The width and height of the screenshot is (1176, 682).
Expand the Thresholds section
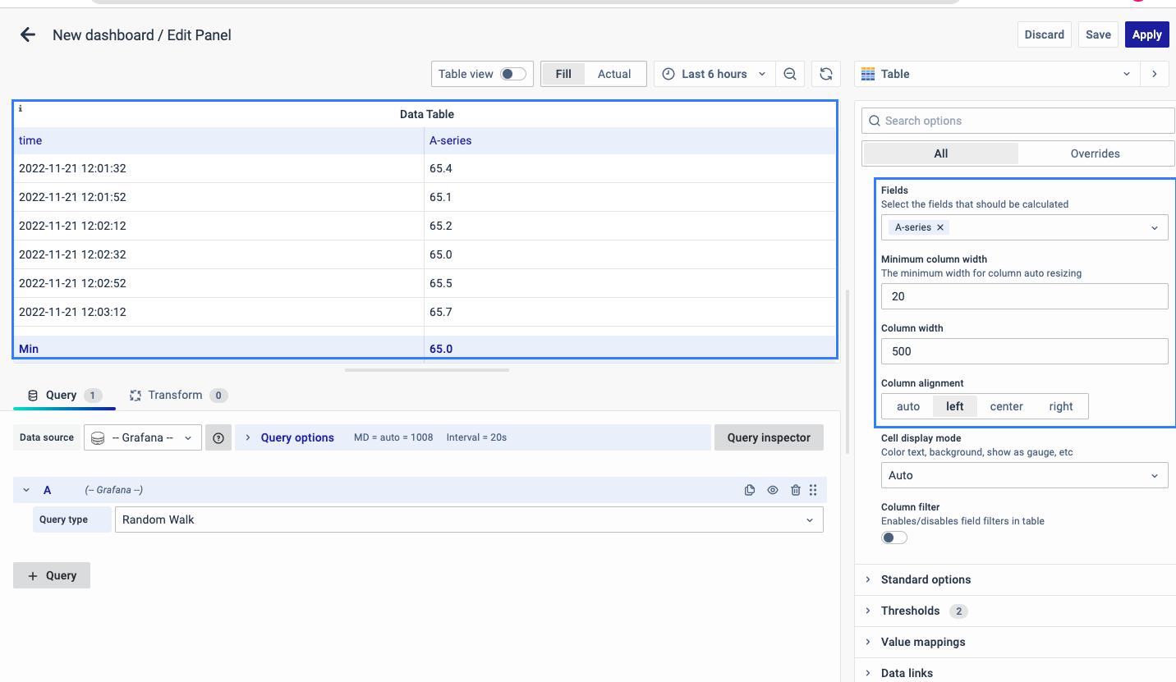[910, 611]
